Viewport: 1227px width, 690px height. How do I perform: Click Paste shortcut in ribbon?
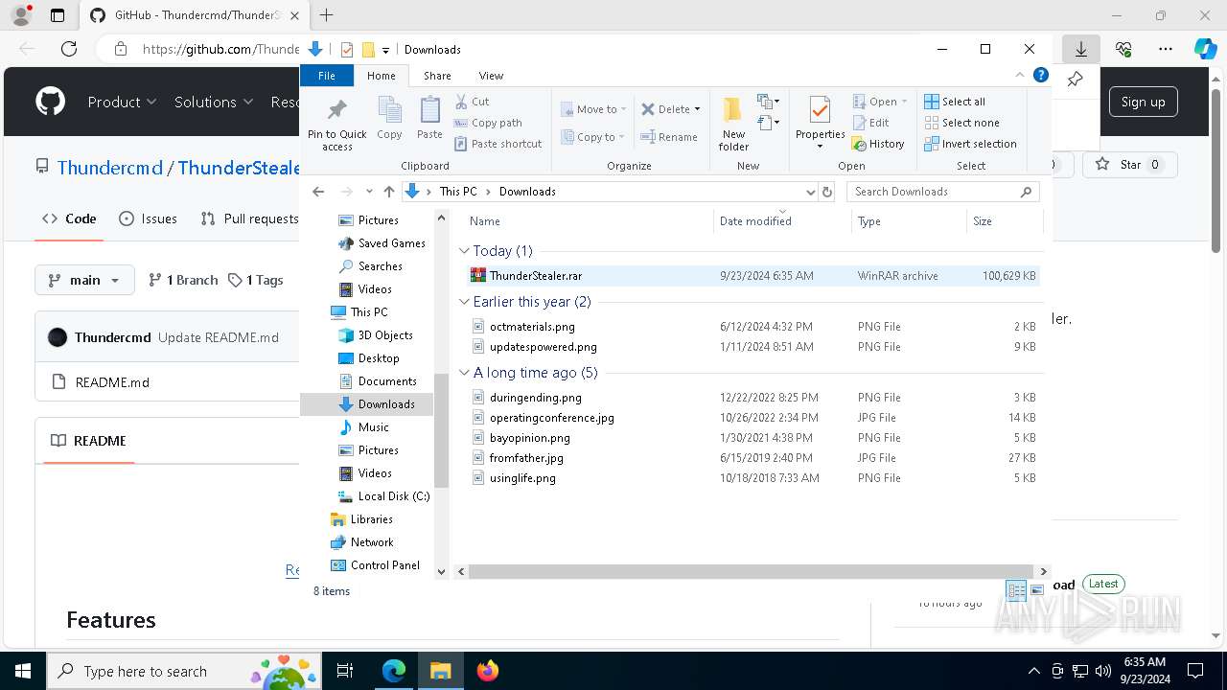[498, 144]
